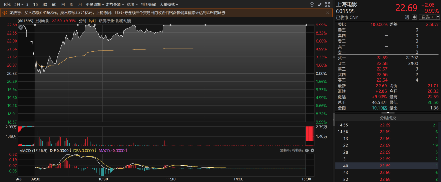The width and height of the screenshot is (441, 182).
Task: Click the 买二 price 22.68 row
Action: tap(388, 63)
